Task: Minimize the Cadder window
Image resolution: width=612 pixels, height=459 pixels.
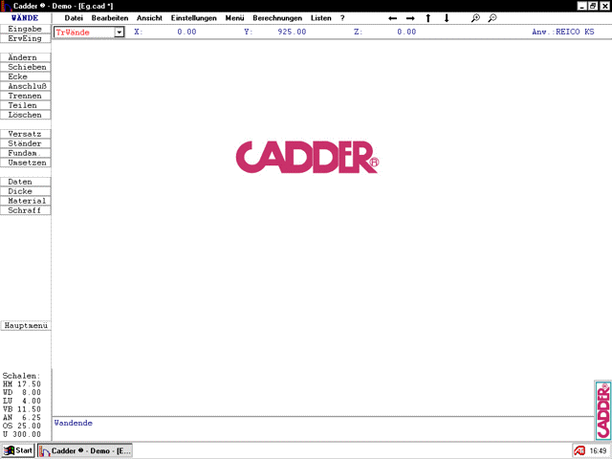Action: tap(582, 6)
